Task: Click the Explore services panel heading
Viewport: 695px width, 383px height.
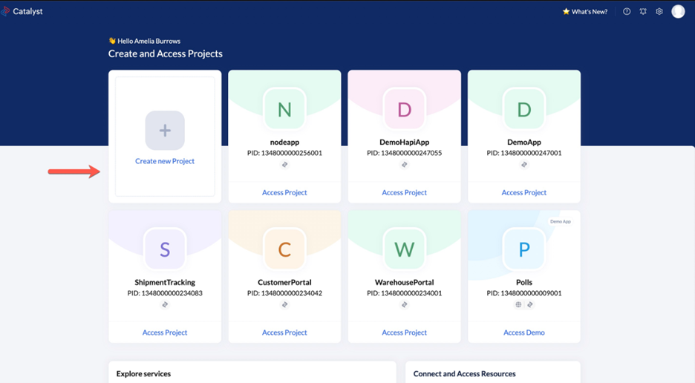Action: pyautogui.click(x=145, y=374)
